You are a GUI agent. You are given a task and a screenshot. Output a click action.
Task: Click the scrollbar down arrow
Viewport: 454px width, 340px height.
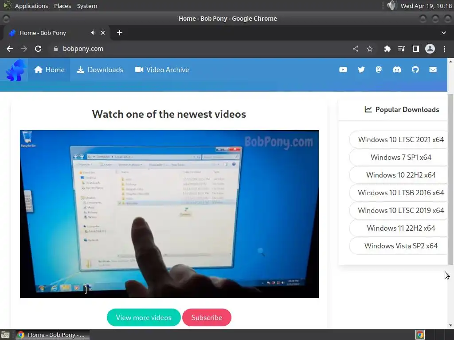coord(450,325)
